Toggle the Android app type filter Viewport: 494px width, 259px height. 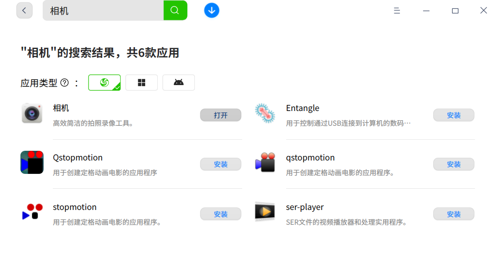point(179,83)
